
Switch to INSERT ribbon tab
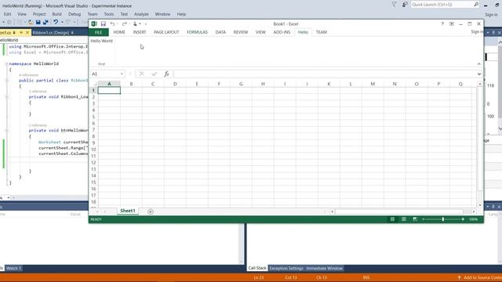(x=140, y=32)
